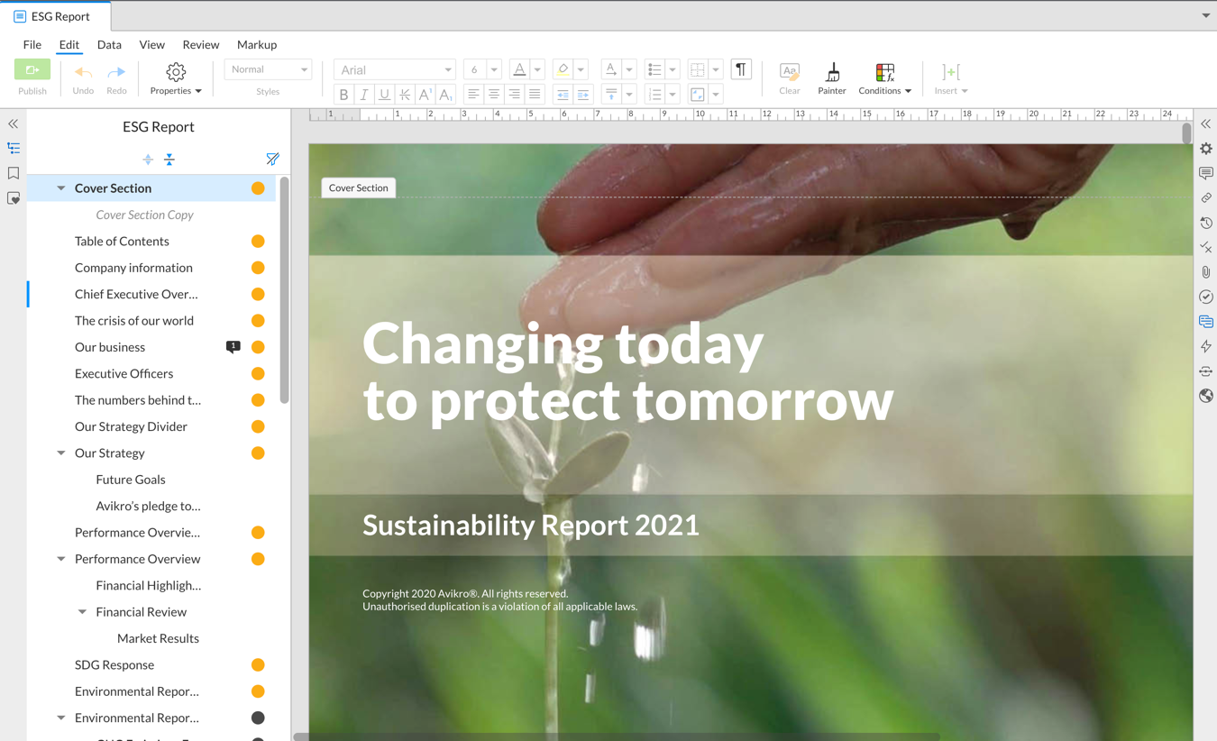Align text left
The height and width of the screenshot is (741, 1217).
[x=473, y=95]
